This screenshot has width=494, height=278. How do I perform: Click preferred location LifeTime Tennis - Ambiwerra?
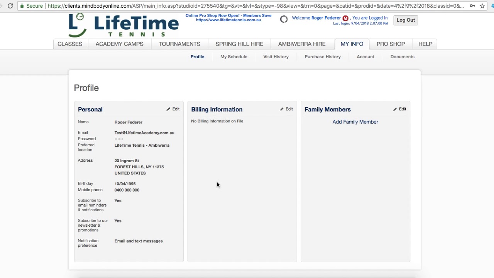tap(142, 146)
